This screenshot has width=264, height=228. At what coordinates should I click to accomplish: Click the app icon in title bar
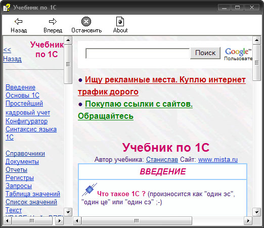pyautogui.click(x=7, y=8)
